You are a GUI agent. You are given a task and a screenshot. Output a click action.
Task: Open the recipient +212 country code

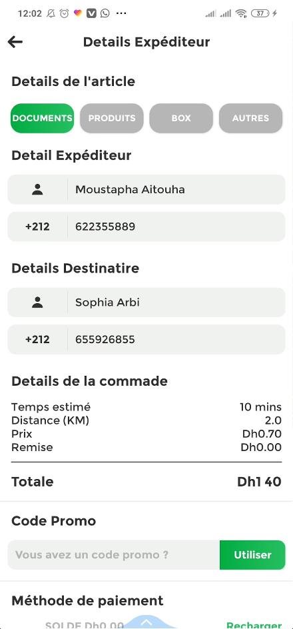(37, 339)
